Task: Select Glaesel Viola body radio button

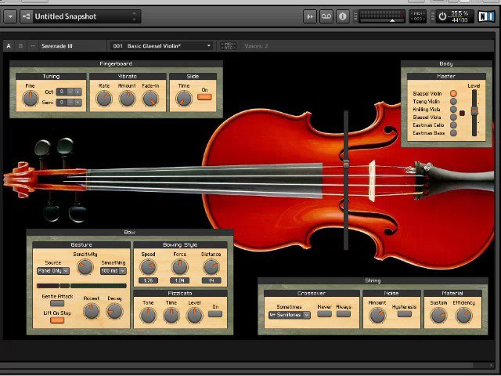Action: pos(453,117)
